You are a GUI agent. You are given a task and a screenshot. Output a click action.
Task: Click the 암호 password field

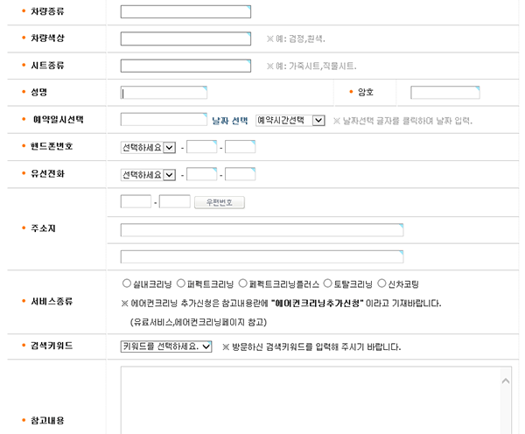pos(445,93)
